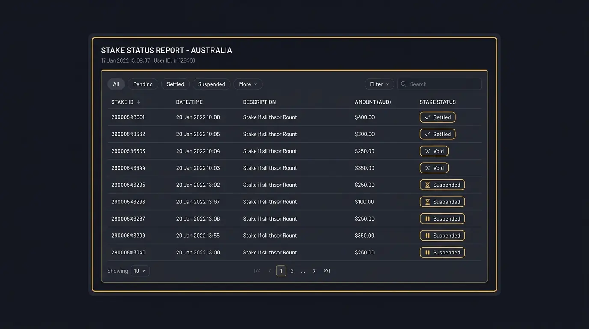
Task: Click the stake ID ending in 3299
Action: (128, 236)
